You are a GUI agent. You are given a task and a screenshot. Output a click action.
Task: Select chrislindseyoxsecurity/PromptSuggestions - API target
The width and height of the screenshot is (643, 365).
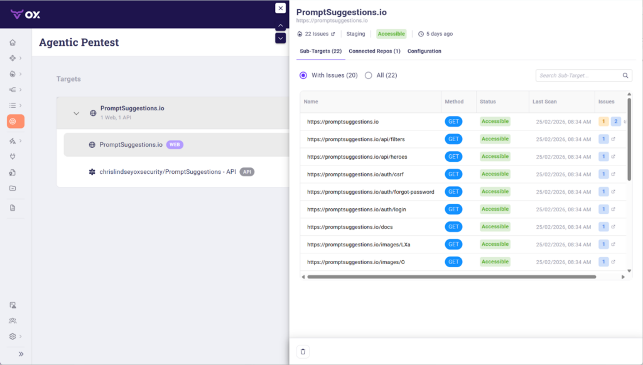click(168, 172)
